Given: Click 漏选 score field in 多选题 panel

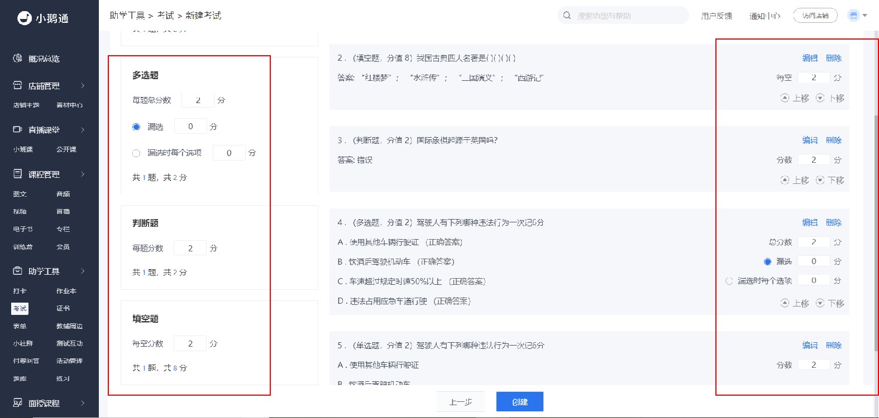Looking at the screenshot, I should click(190, 127).
